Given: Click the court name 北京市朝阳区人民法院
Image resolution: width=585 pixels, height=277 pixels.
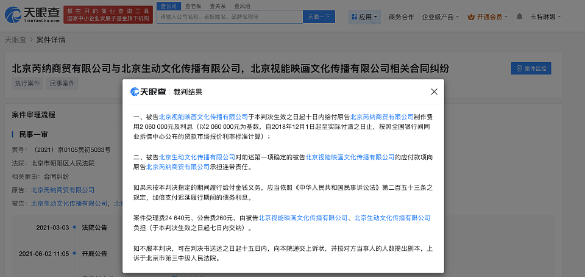Looking at the screenshot, I should 63,163.
